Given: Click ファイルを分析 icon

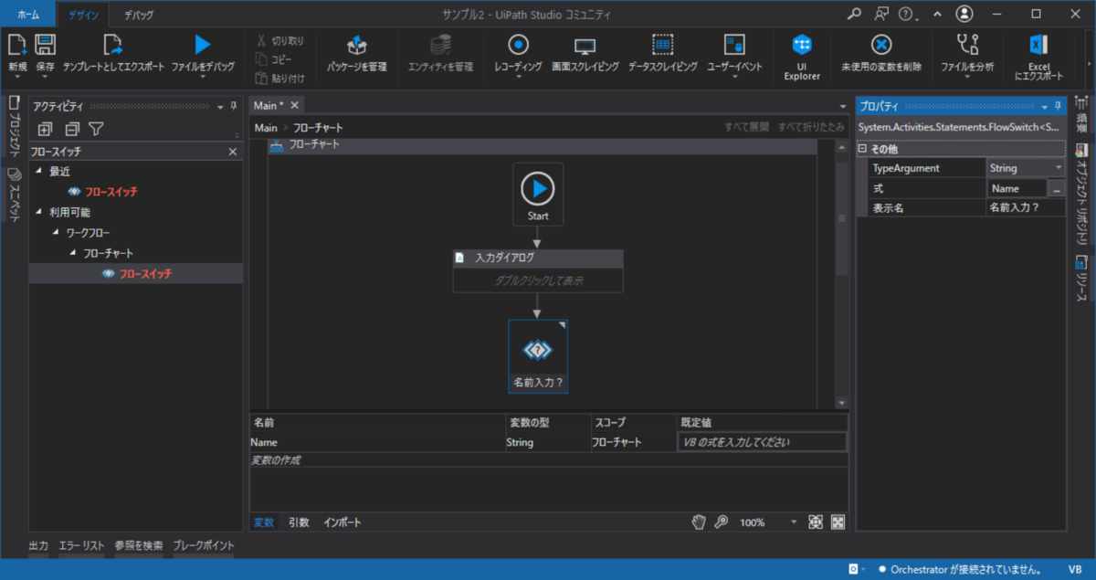Looking at the screenshot, I should coord(967,45).
